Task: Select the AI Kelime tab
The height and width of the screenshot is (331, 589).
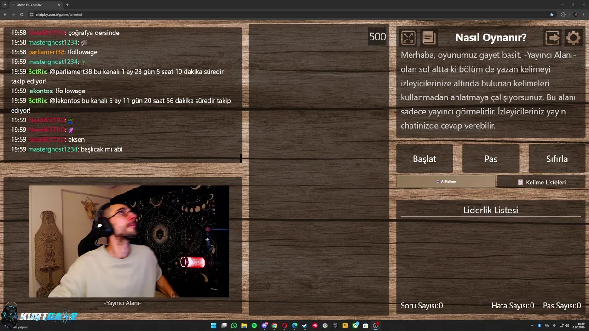Action: pos(445,182)
